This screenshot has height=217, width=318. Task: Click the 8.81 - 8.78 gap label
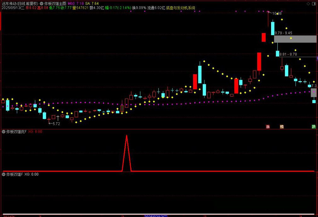coord(288,54)
